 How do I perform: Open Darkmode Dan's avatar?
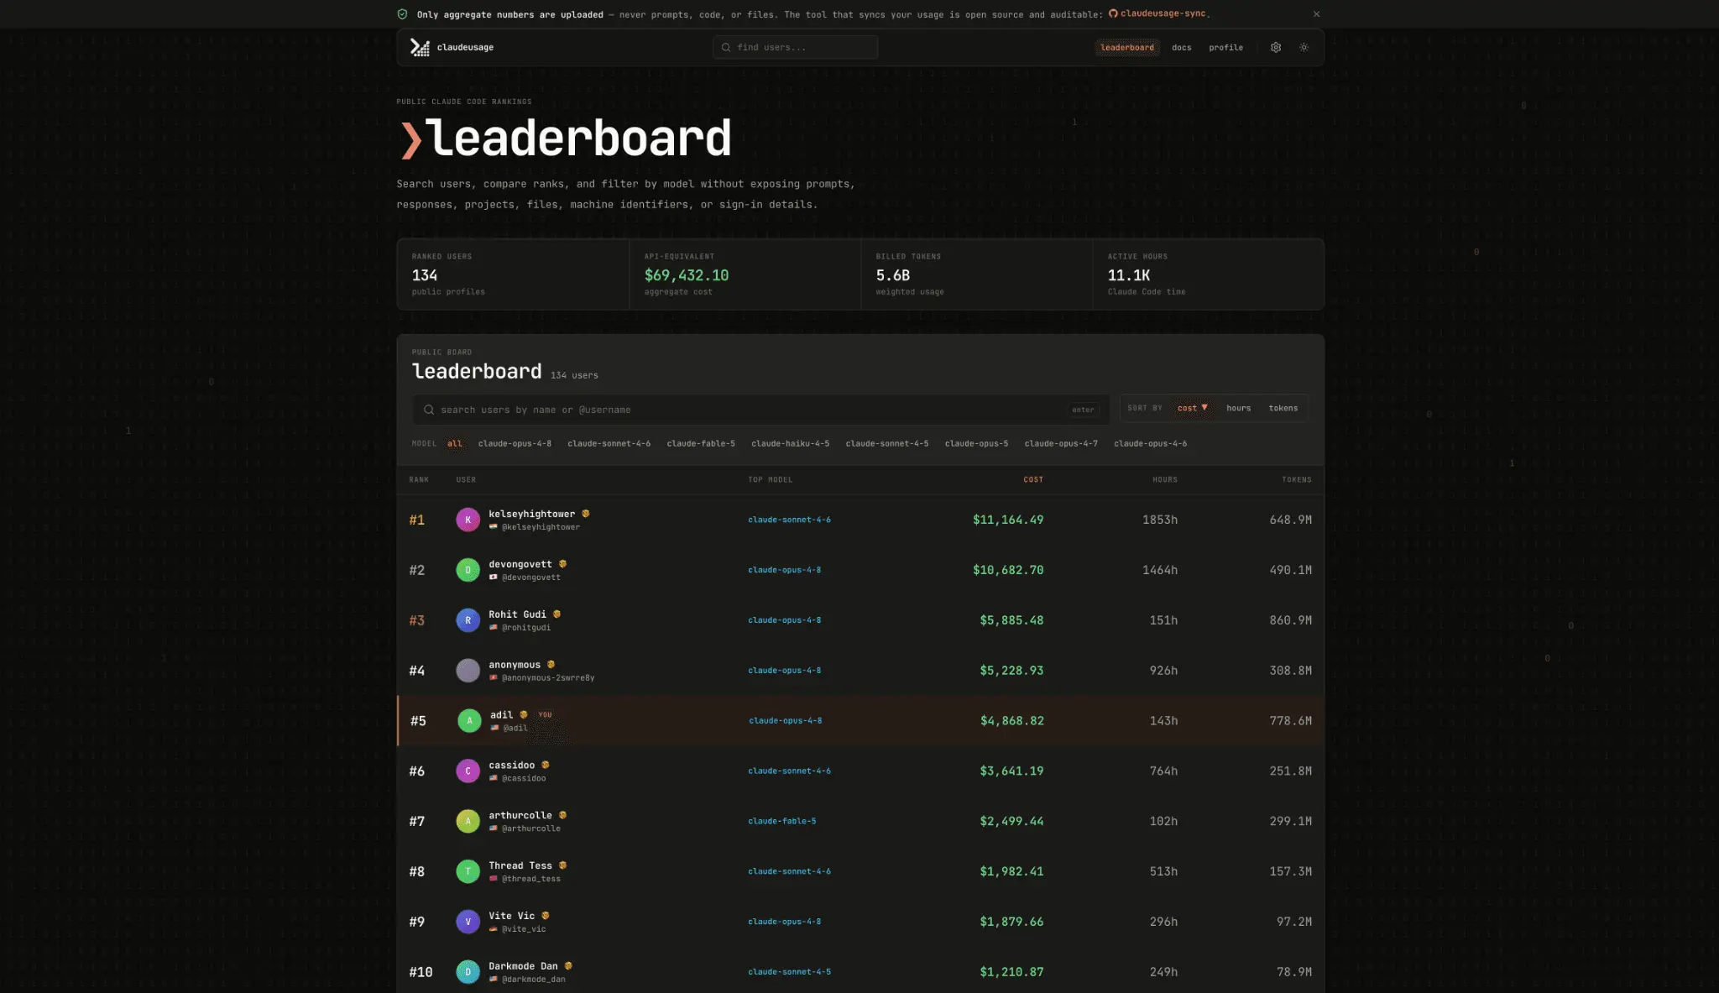pos(468,972)
